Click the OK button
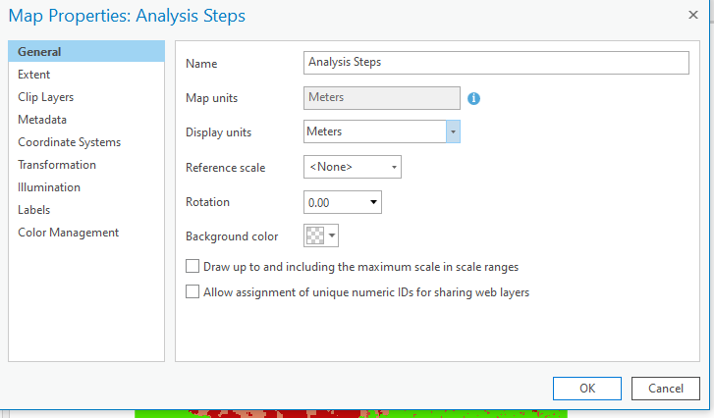This screenshot has width=714, height=418. [587, 388]
